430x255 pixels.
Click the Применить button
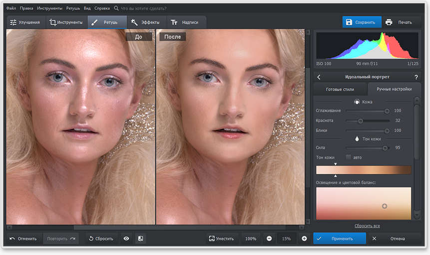[x=340, y=239]
